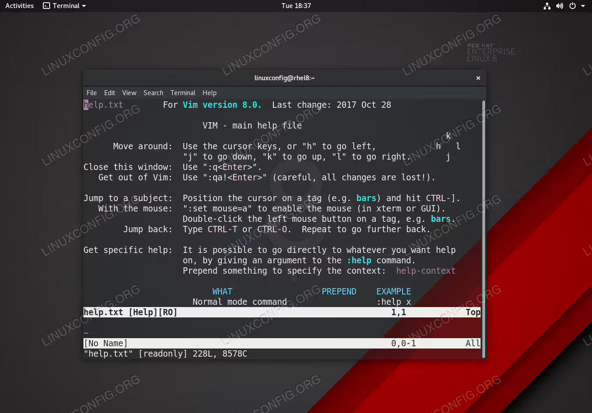Close the linuxconfig@rhel8 terminal window
Screen dimensions: 592x413
(478, 78)
